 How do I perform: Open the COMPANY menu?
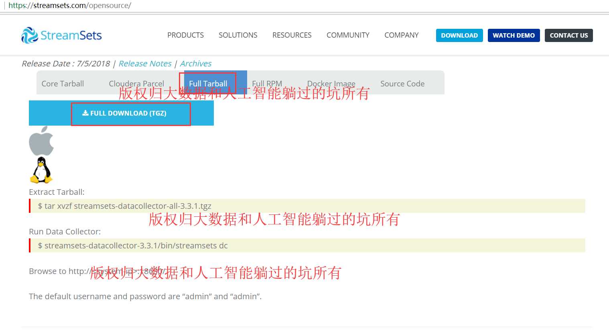[x=401, y=35]
